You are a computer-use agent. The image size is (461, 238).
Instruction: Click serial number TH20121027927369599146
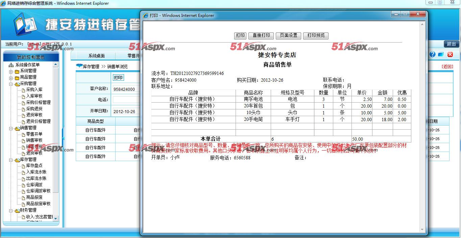coord(197,73)
